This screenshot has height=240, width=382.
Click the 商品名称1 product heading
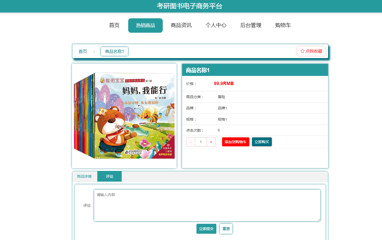pyautogui.click(x=198, y=70)
